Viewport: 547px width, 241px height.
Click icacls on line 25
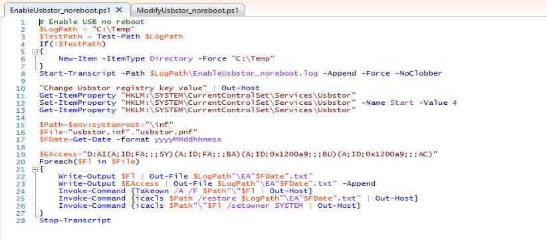[150, 198]
